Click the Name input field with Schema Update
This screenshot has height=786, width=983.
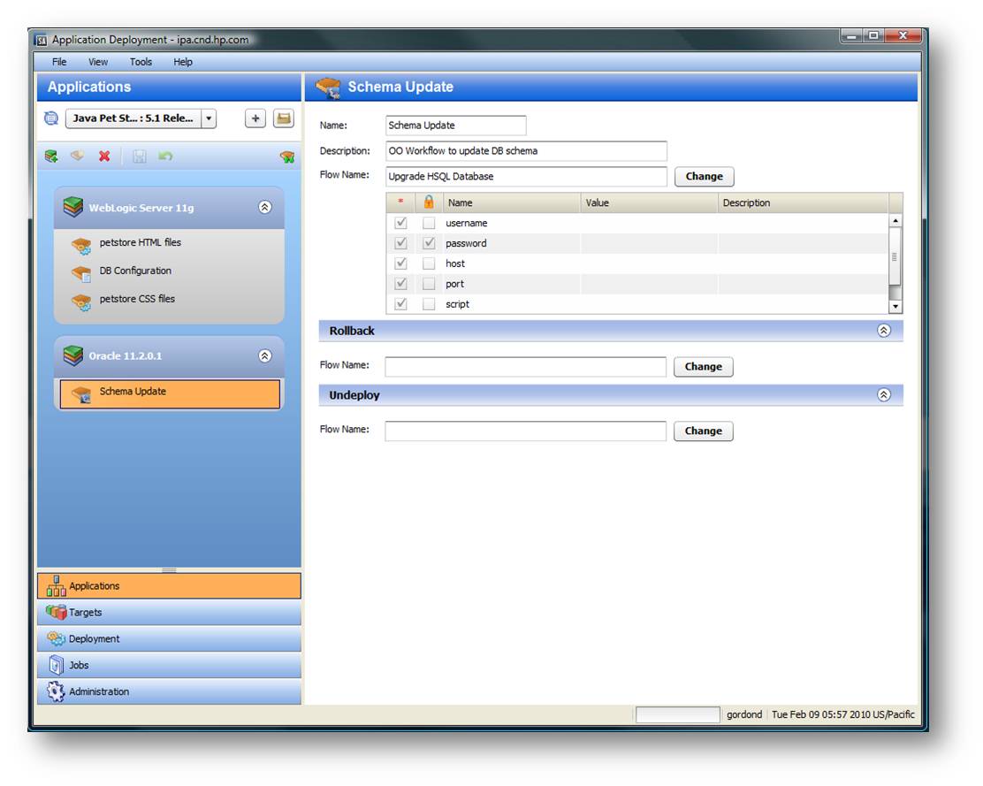click(456, 126)
